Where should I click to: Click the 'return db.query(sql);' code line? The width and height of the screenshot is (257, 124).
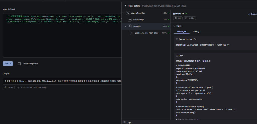tap(186, 112)
